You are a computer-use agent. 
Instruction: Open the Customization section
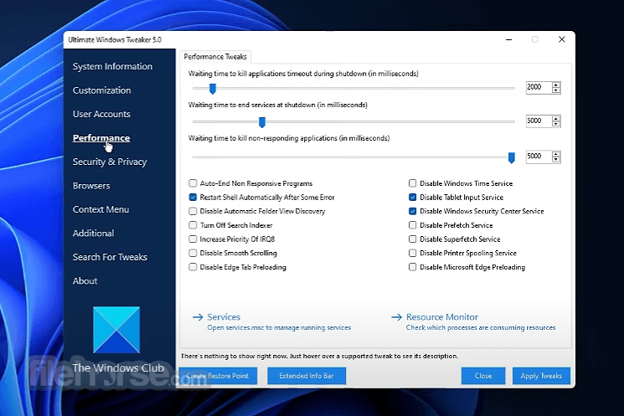coord(101,90)
